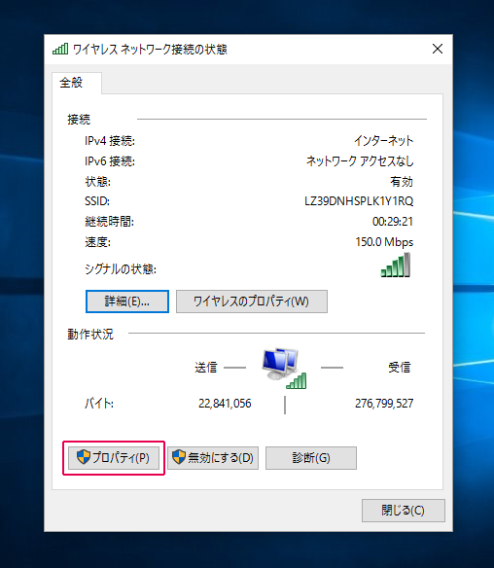Click 無効にする(D) to disable the connection
Viewport: 494px width, 568px height.
click(x=213, y=458)
